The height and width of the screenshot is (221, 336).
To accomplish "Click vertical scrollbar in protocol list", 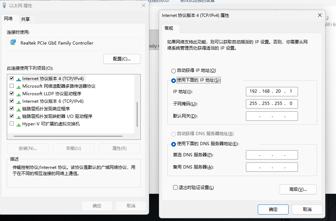I will click(x=137, y=114).
